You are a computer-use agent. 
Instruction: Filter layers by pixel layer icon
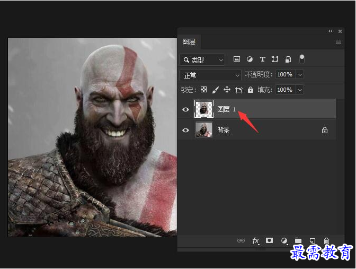tap(237, 59)
